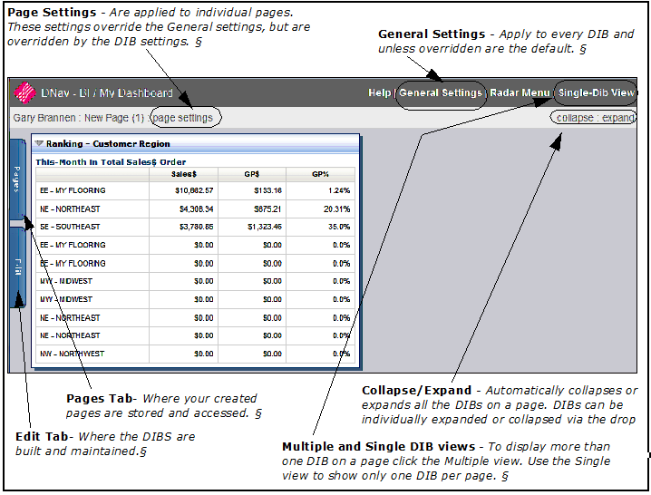Open the Help link
The image size is (651, 495).
(379, 93)
